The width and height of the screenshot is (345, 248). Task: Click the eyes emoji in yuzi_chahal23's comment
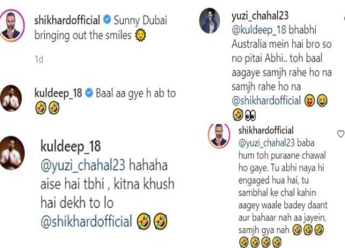click(250, 115)
